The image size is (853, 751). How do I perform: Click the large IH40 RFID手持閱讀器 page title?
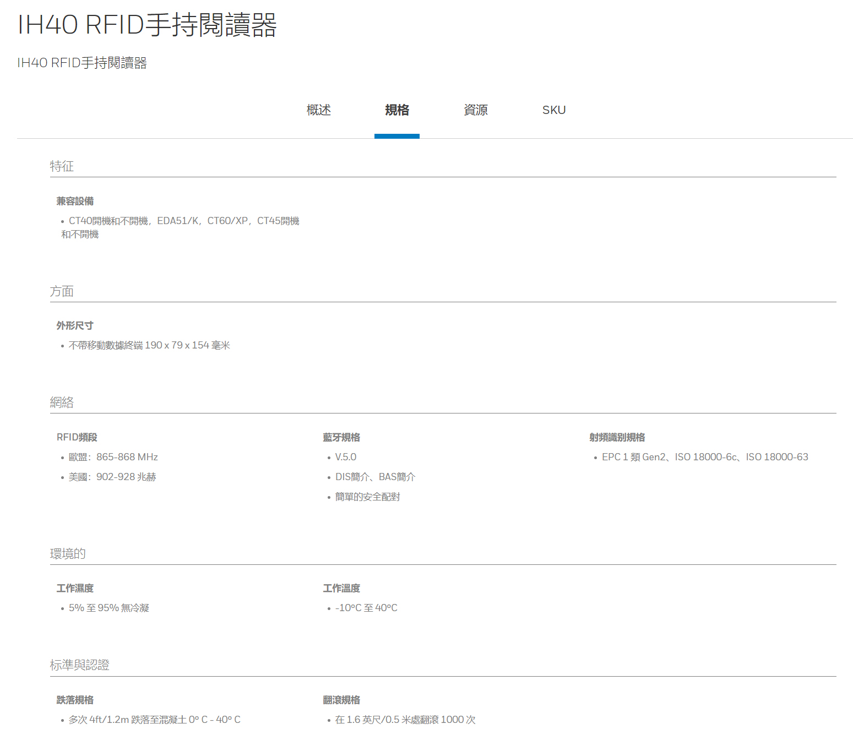point(147,25)
